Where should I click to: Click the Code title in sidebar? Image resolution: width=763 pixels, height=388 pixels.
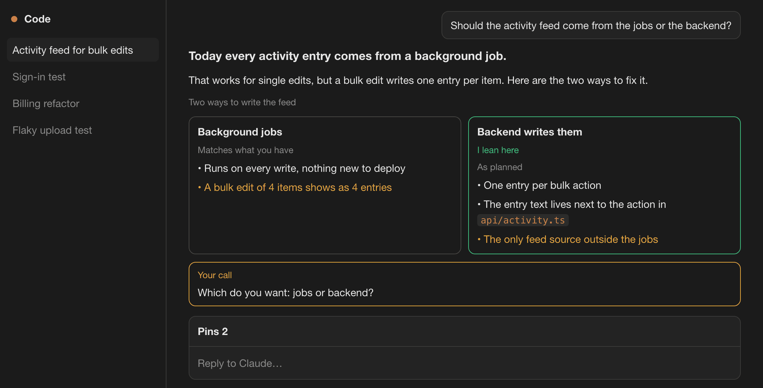pyautogui.click(x=37, y=19)
